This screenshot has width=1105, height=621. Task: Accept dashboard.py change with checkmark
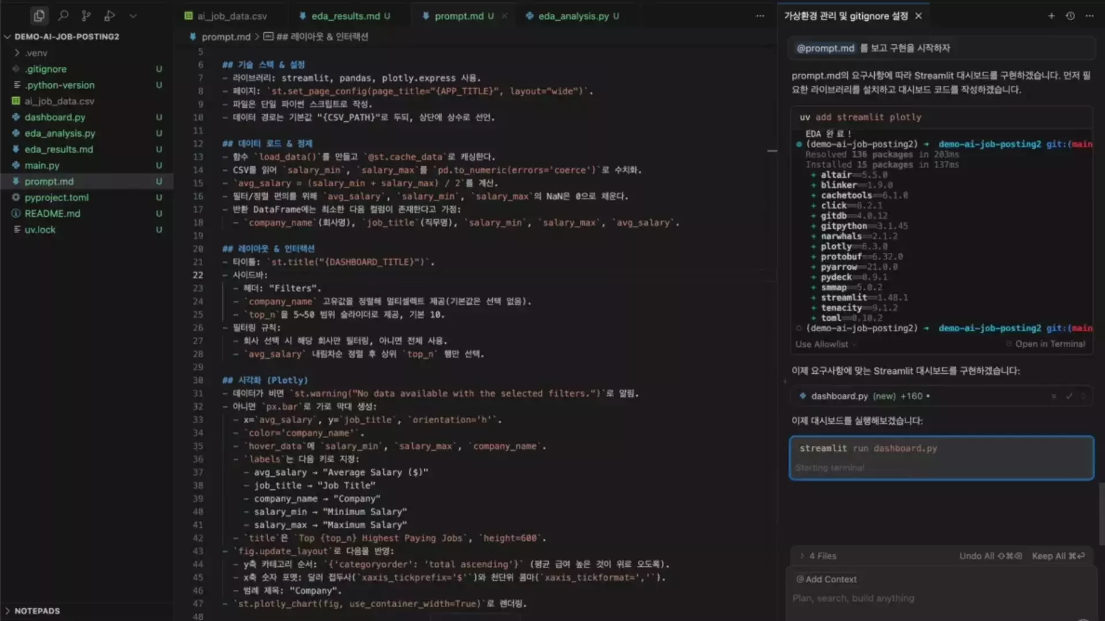coord(1069,396)
